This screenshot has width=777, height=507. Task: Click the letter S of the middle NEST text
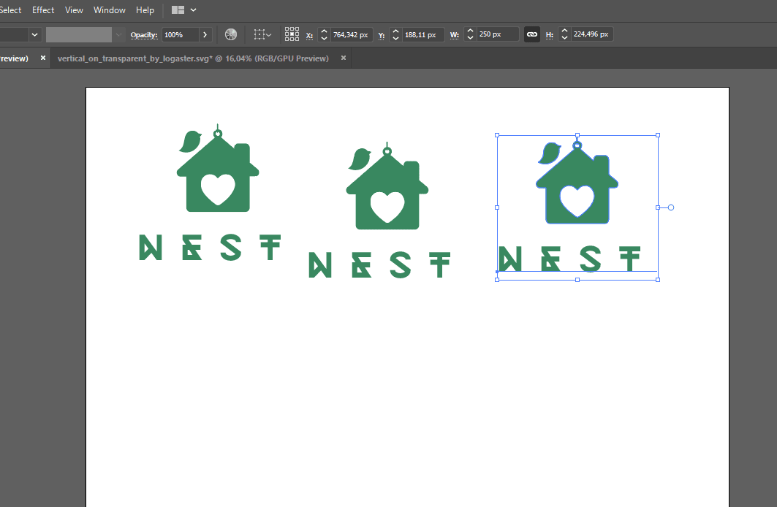click(x=400, y=265)
